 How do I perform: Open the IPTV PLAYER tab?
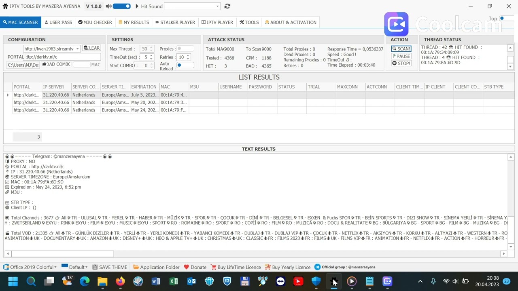[217, 22]
